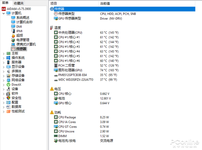Select the 传感器 tree item
Image resolution: width=202 pixels, height=150 pixels.
coord(19,49)
